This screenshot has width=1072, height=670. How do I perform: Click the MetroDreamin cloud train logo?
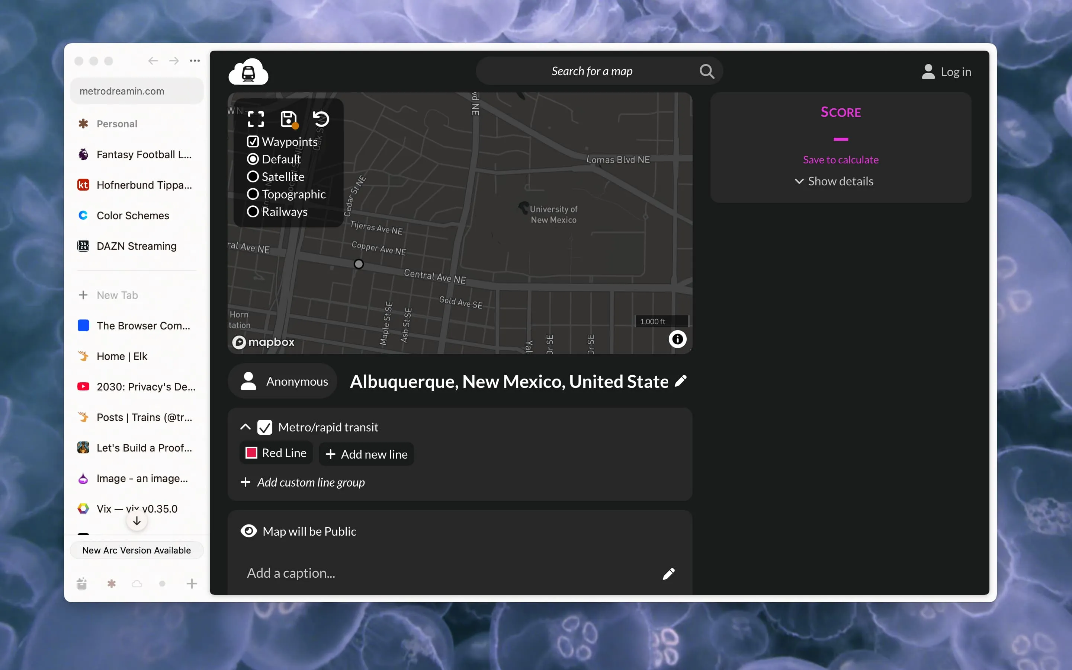(x=248, y=72)
